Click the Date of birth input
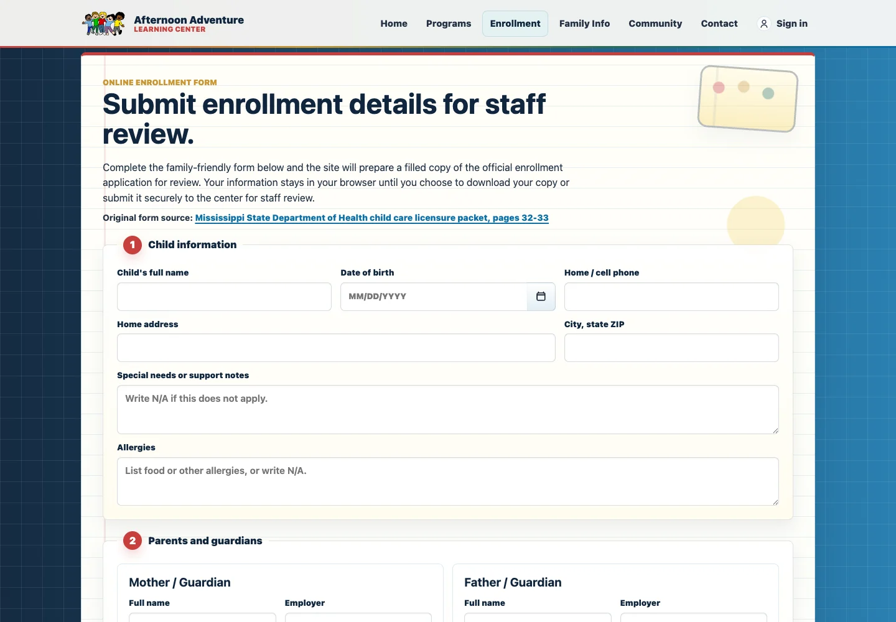 434,297
